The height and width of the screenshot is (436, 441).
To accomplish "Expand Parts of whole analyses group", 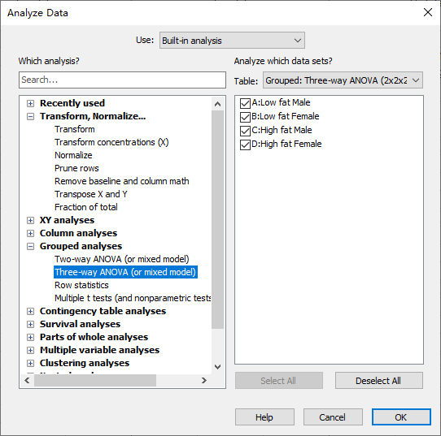I will click(30, 337).
